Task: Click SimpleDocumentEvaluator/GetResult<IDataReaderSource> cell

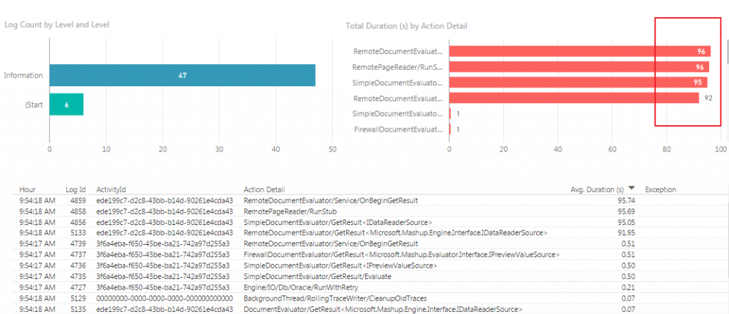Action: pyautogui.click(x=338, y=222)
